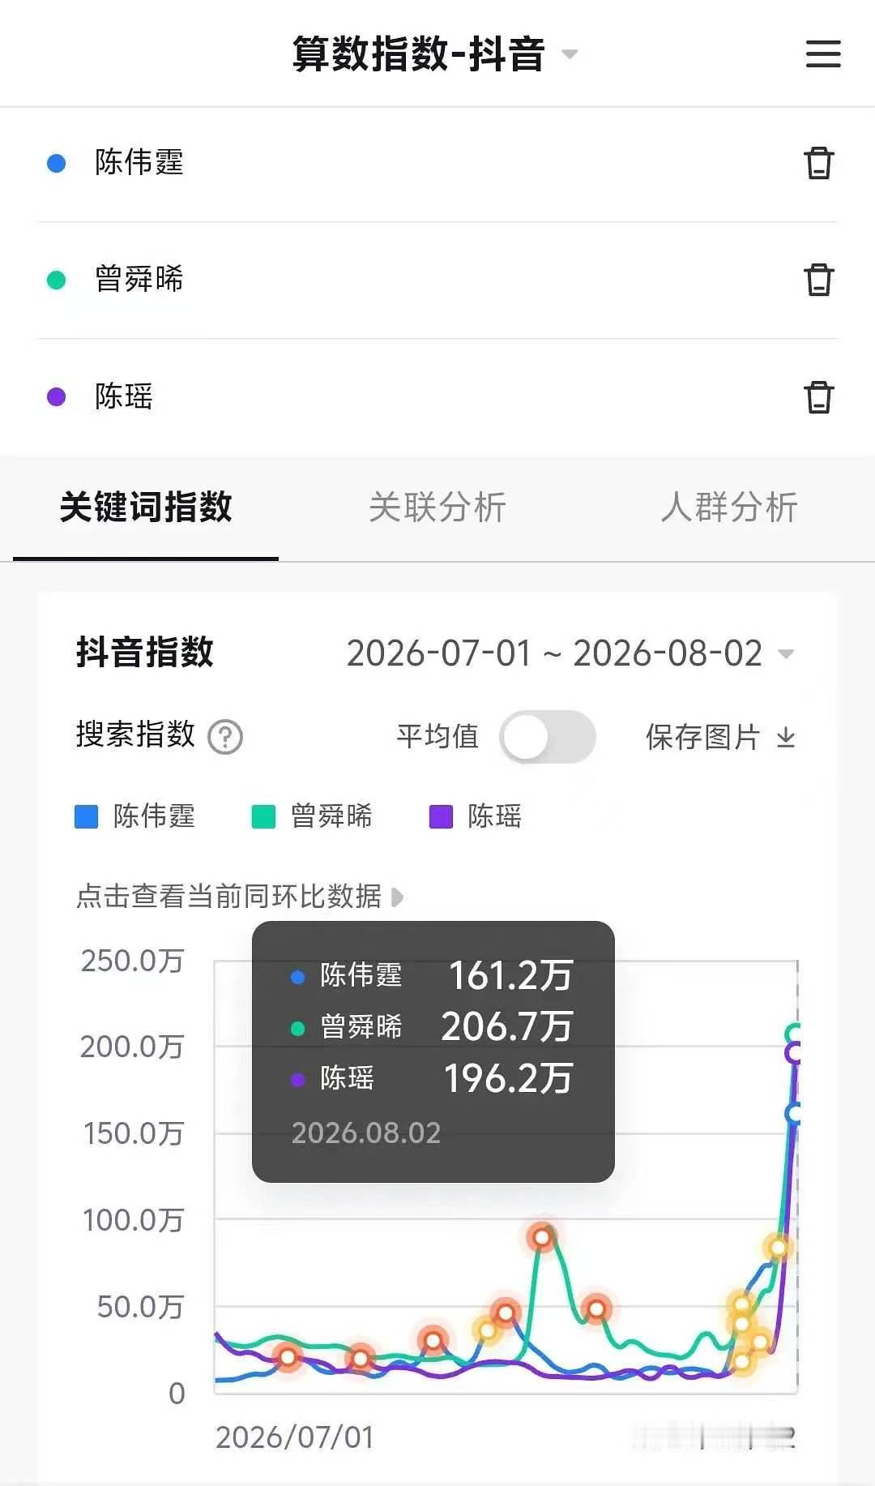
Task: Toggle the 平均值 switch
Action: pyautogui.click(x=548, y=737)
